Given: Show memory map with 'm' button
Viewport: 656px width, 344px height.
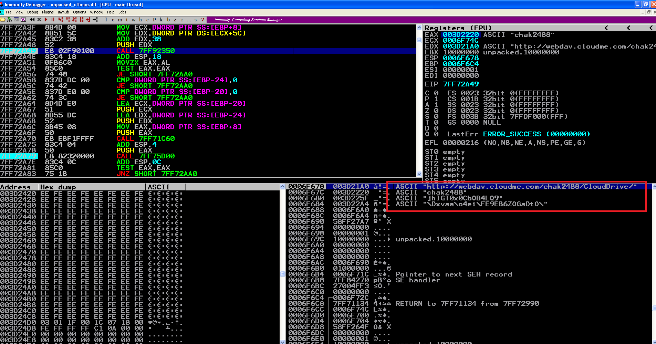Looking at the screenshot, I should tap(120, 20).
